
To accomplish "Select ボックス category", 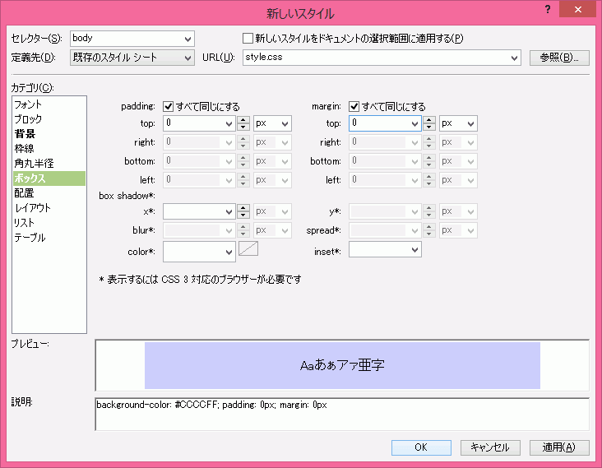I will [x=49, y=178].
